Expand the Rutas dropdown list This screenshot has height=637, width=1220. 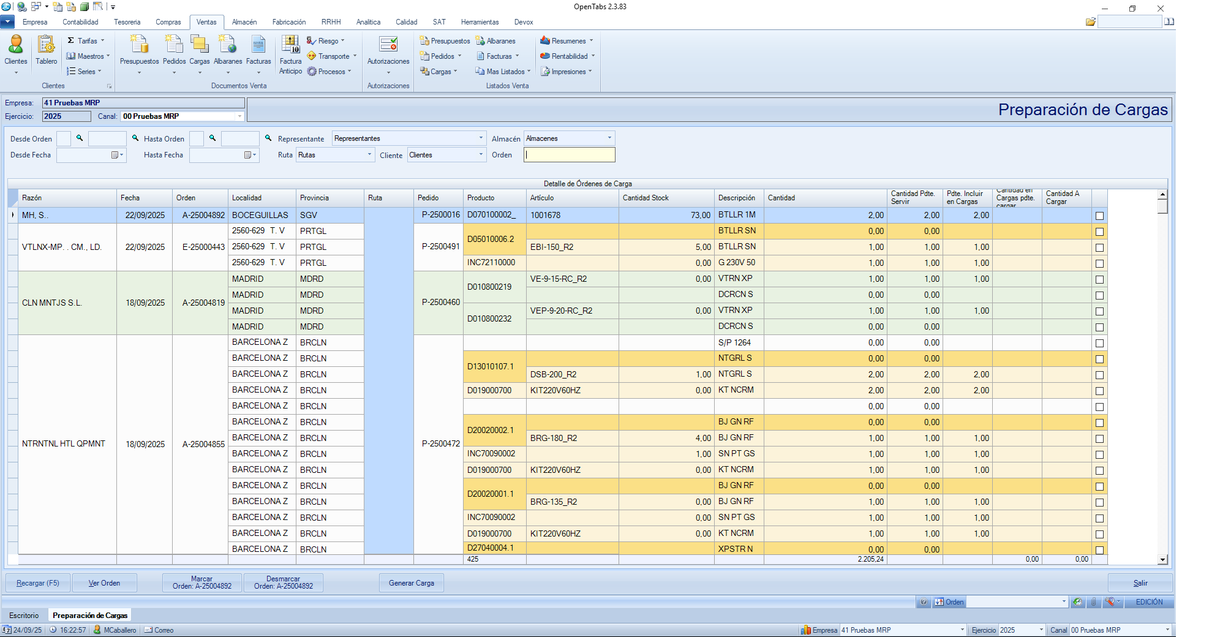pos(369,155)
